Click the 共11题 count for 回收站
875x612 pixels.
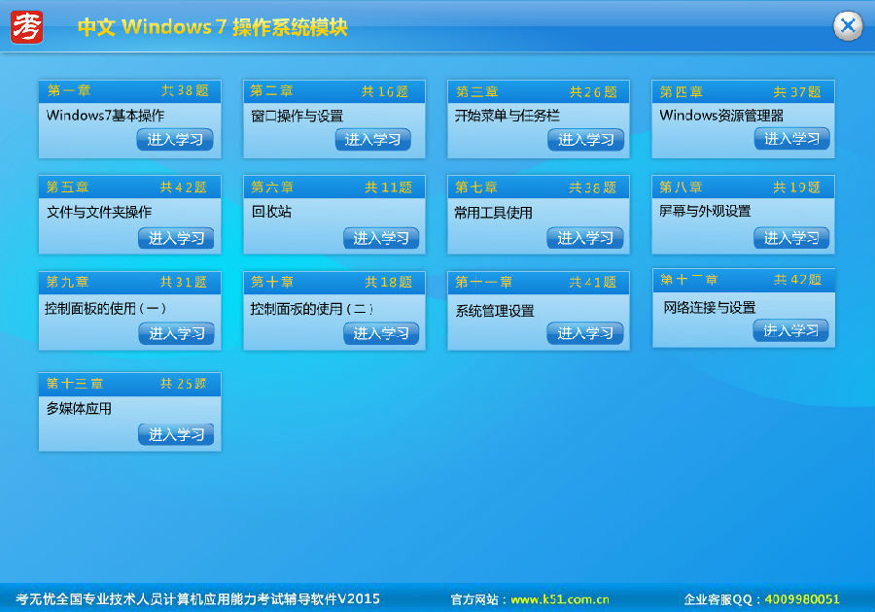[x=388, y=187]
